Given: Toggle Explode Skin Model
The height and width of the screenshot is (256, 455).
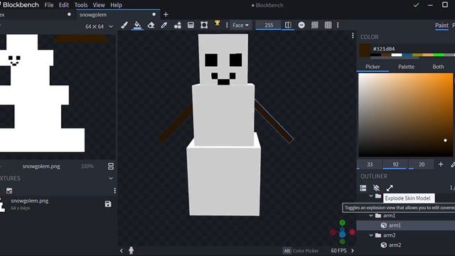Looking at the screenshot, I should tap(390, 188).
